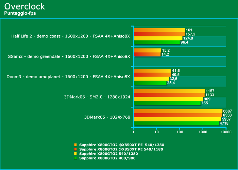Viewport: 238px width, 170px height.
Task: Click the 3DMark06 bar valued 1133
Action: (x=169, y=95)
